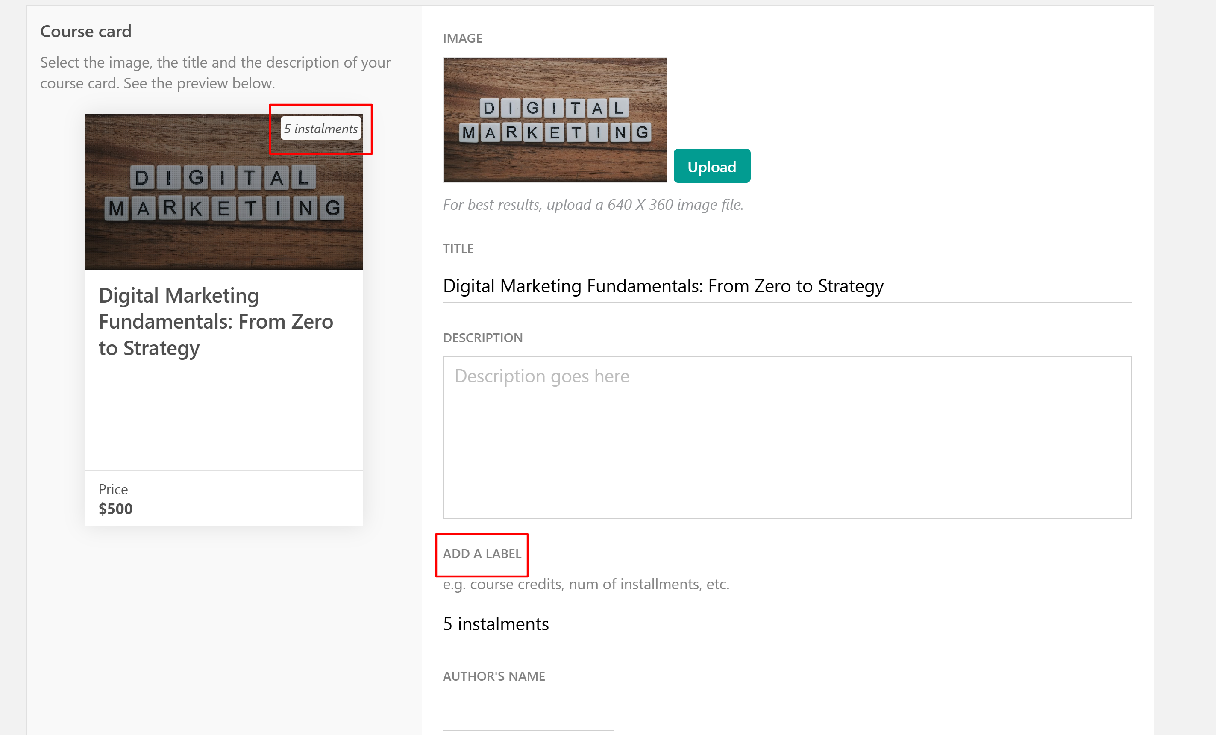Viewport: 1216px width, 735px height.
Task: Click the teal Upload button
Action: tap(711, 166)
